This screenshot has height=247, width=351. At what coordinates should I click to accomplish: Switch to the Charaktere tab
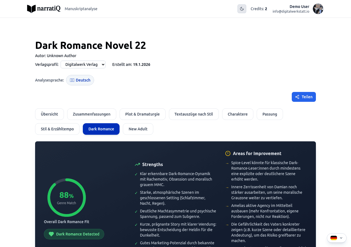237,114
